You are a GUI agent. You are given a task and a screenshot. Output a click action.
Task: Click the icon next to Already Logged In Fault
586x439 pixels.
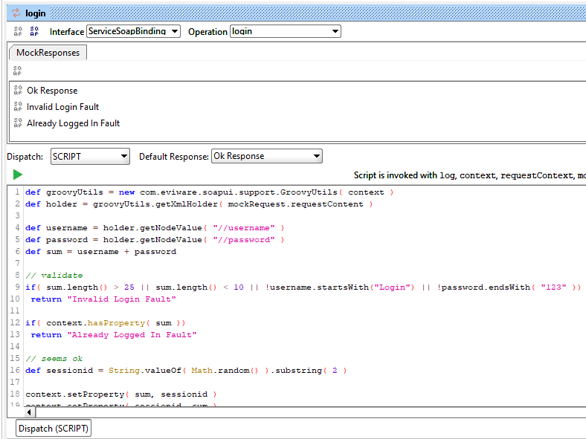coord(18,123)
